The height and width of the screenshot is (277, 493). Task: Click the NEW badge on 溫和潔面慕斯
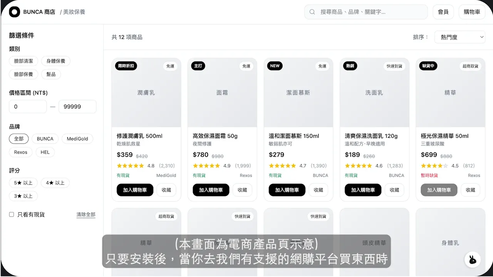pos(275,66)
